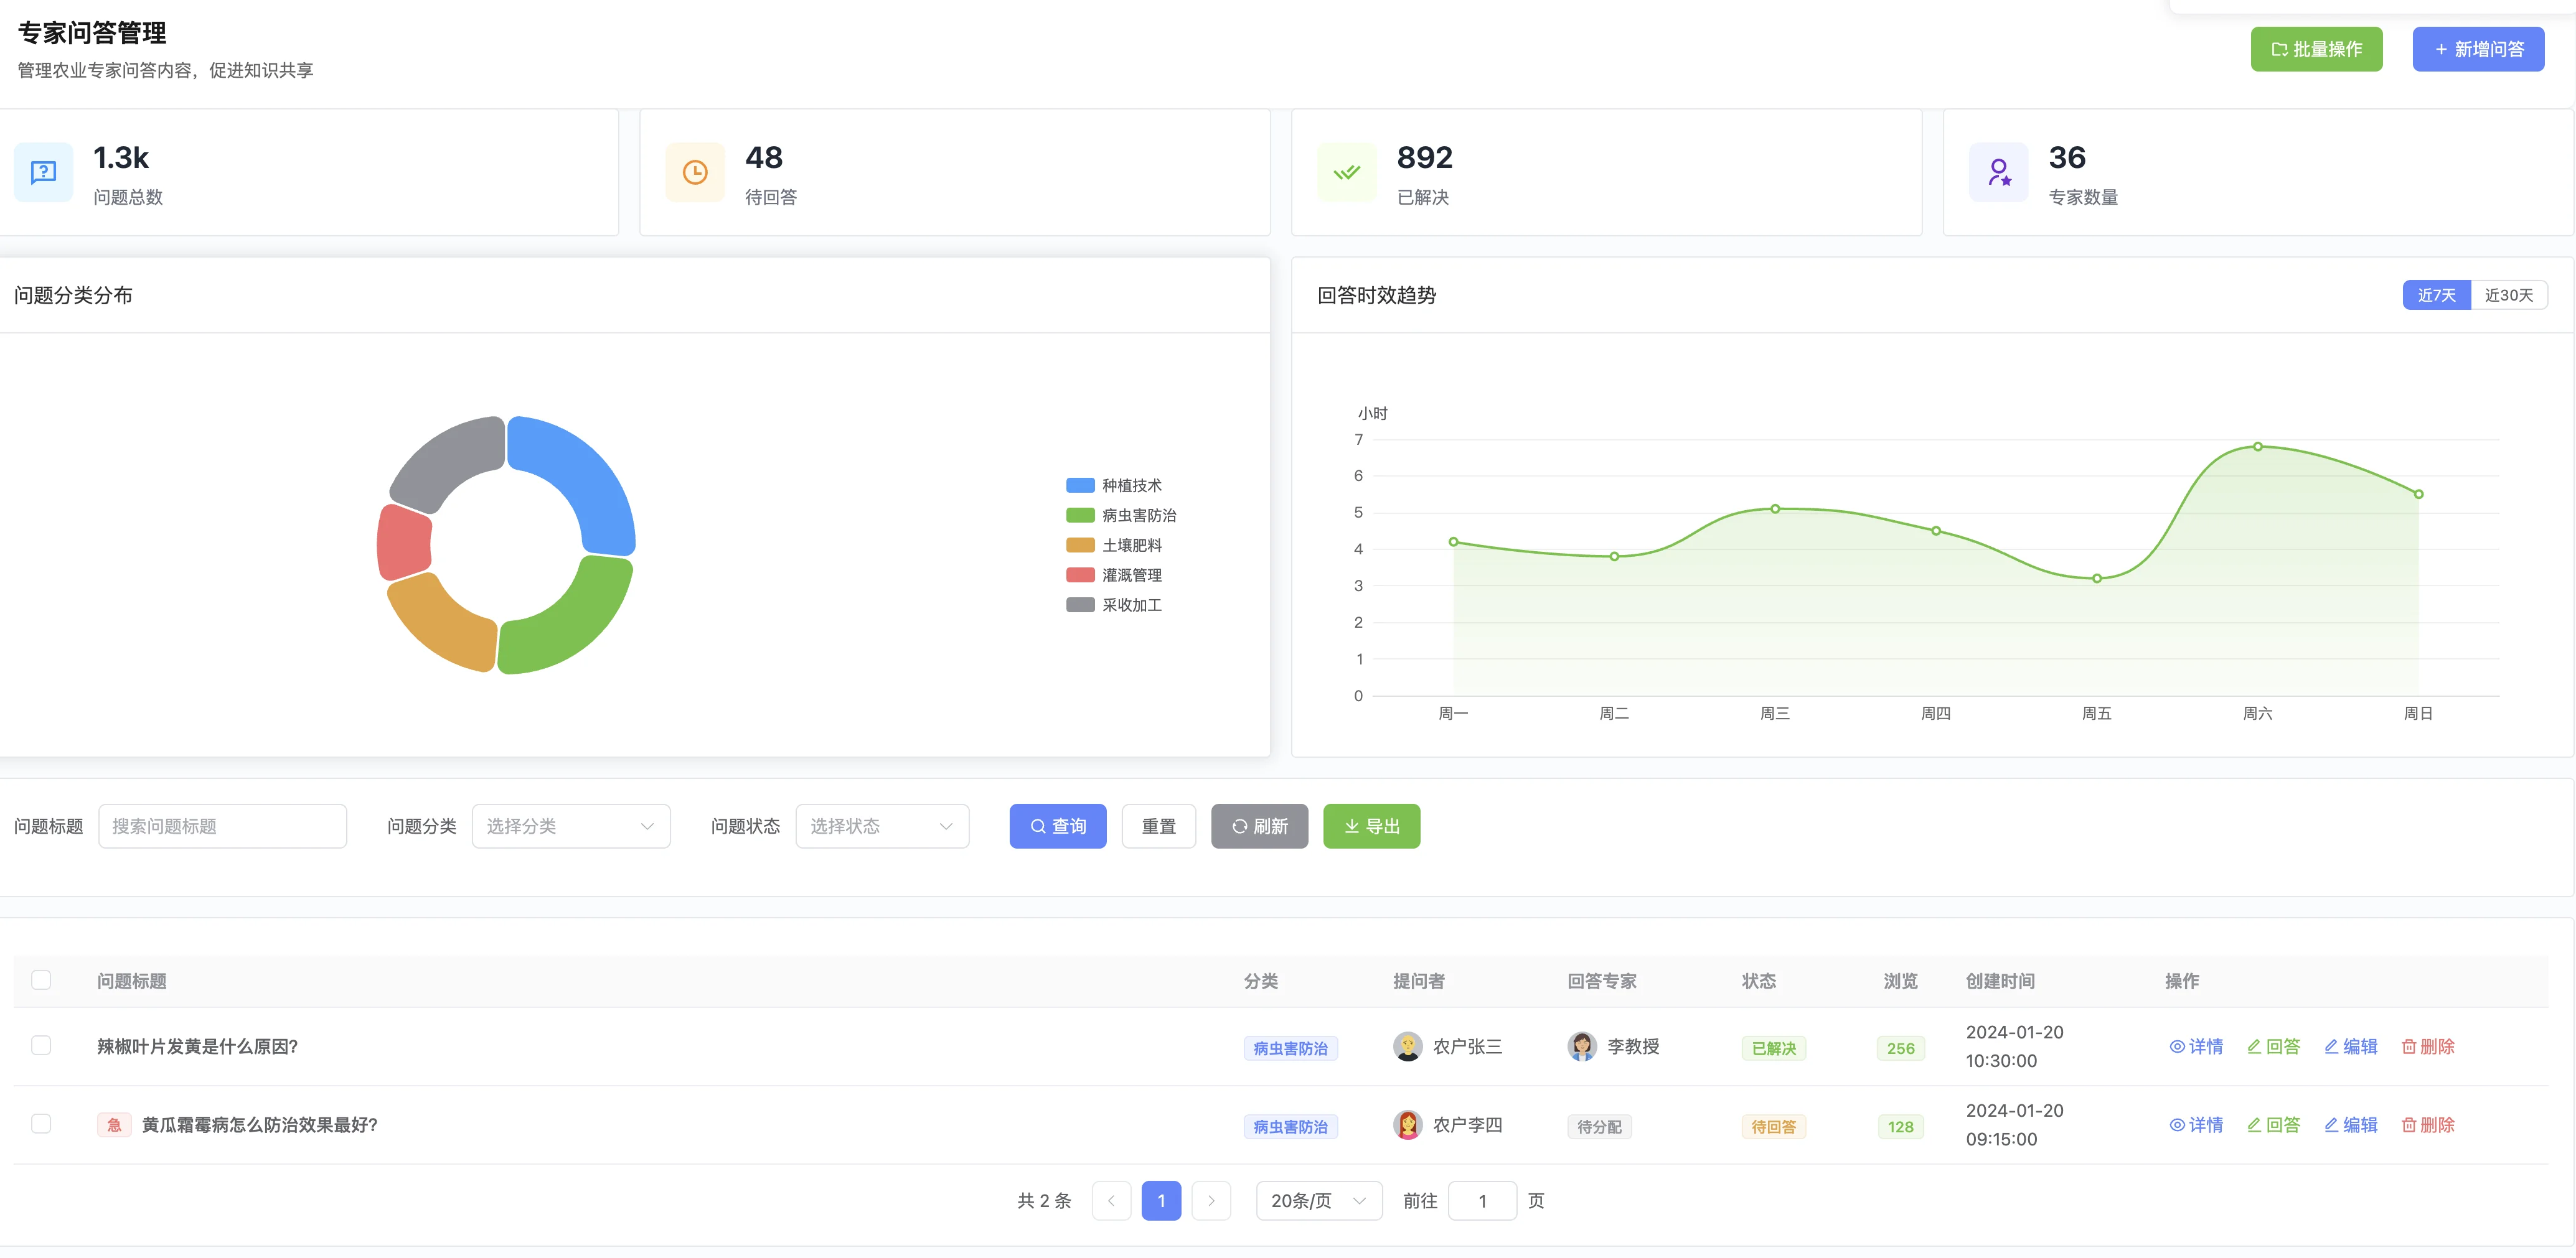Click the 问题总数 question icon

[43, 172]
